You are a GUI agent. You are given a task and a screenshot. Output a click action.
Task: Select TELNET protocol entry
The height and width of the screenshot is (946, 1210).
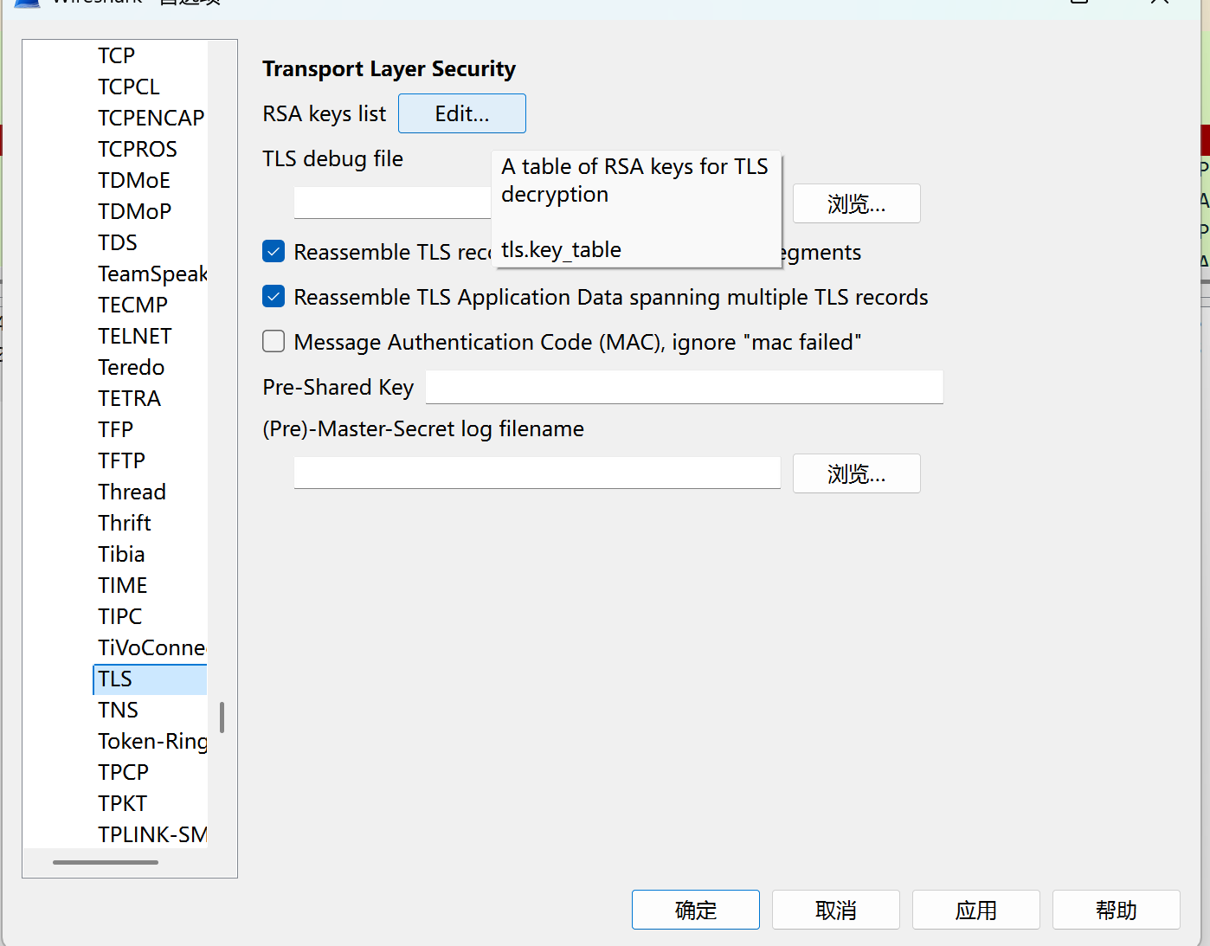pos(134,336)
